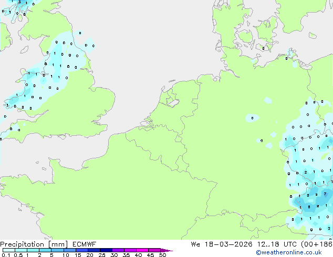Click the 20–25 mm legend color swatch
This screenshot has height=257, width=333.
pos(93,250)
